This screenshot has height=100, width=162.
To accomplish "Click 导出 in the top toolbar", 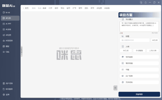I will pyautogui.click(x=62, y=8).
